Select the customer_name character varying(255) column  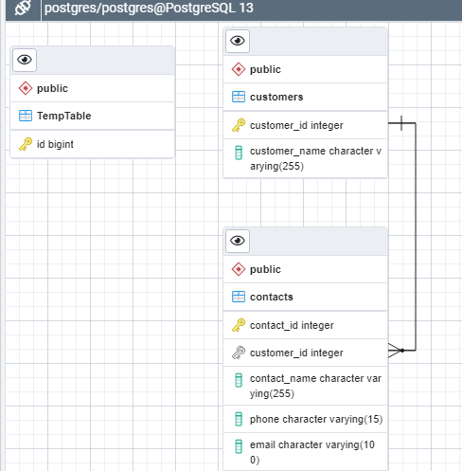(x=305, y=158)
